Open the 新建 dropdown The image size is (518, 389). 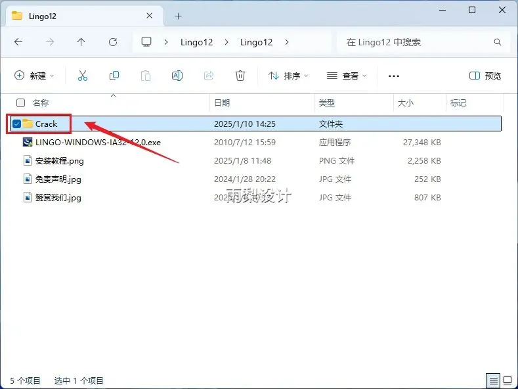click(x=34, y=76)
